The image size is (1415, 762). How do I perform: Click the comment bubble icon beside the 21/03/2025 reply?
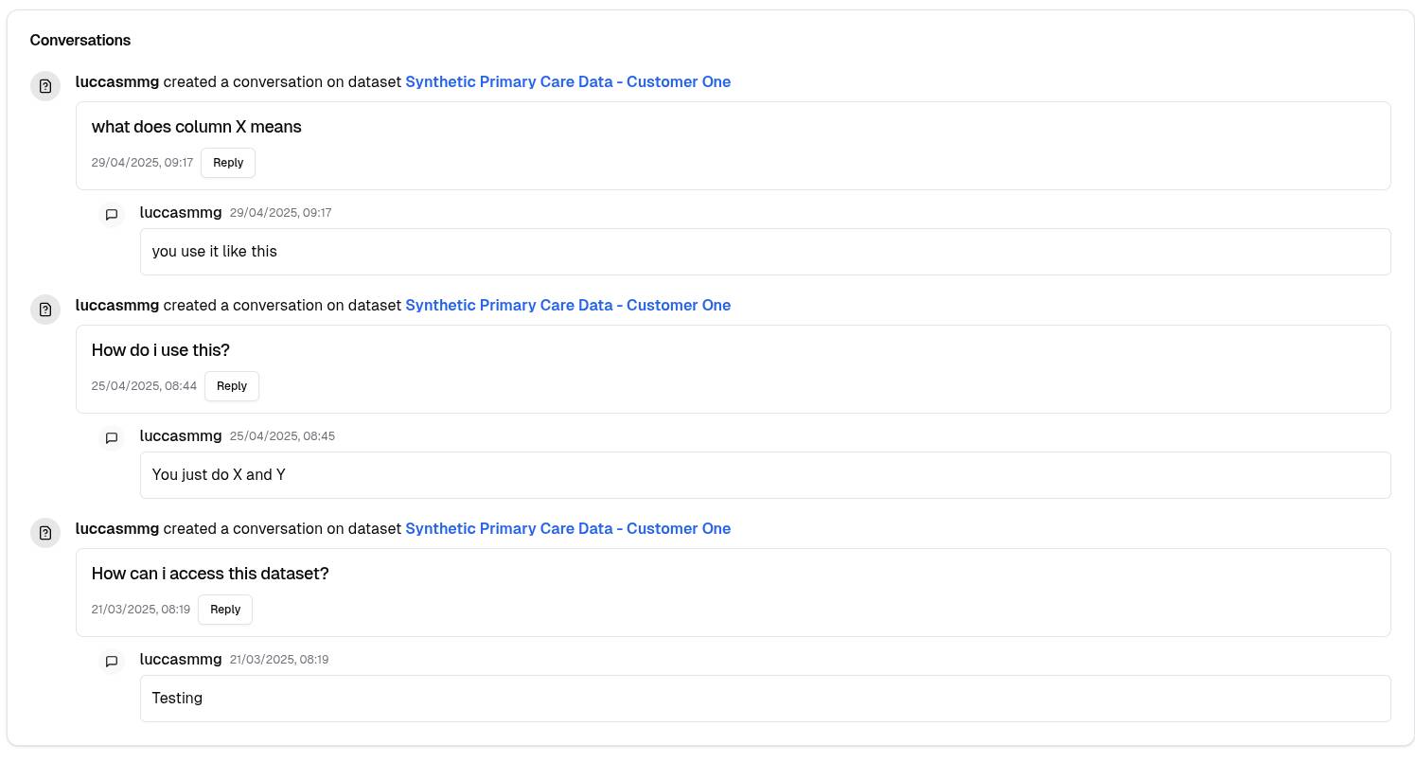pyautogui.click(x=112, y=662)
